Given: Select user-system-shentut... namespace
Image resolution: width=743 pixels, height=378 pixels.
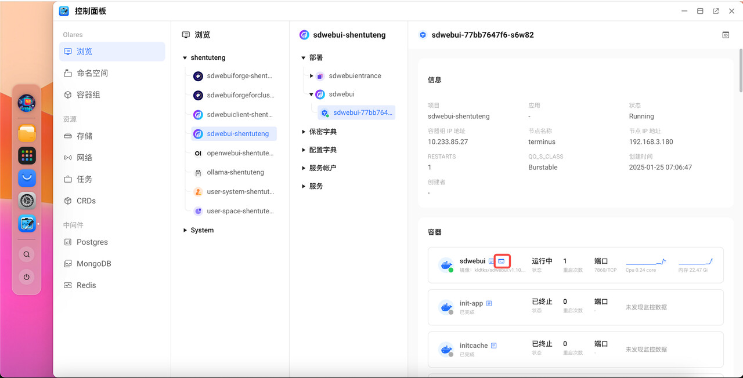Looking at the screenshot, I should [x=234, y=192].
